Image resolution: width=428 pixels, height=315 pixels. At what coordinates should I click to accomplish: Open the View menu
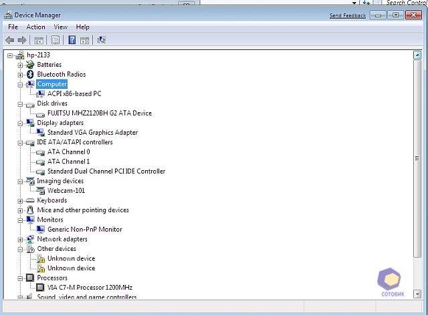click(x=61, y=27)
